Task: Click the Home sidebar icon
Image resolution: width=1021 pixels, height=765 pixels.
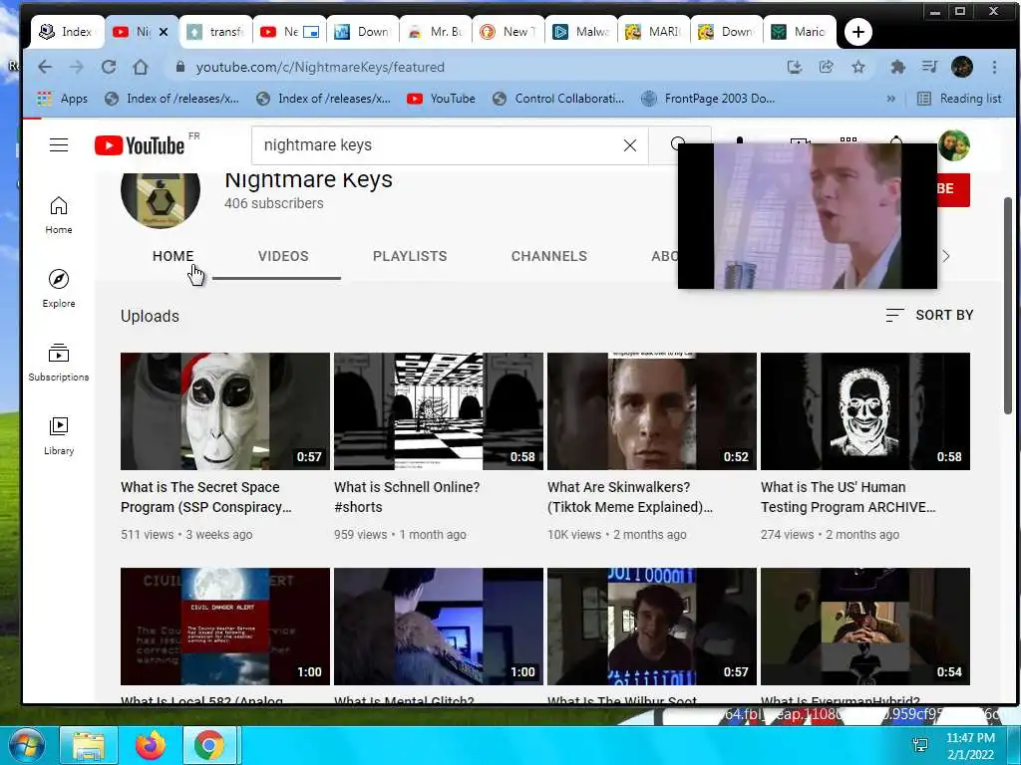Action: point(59,215)
